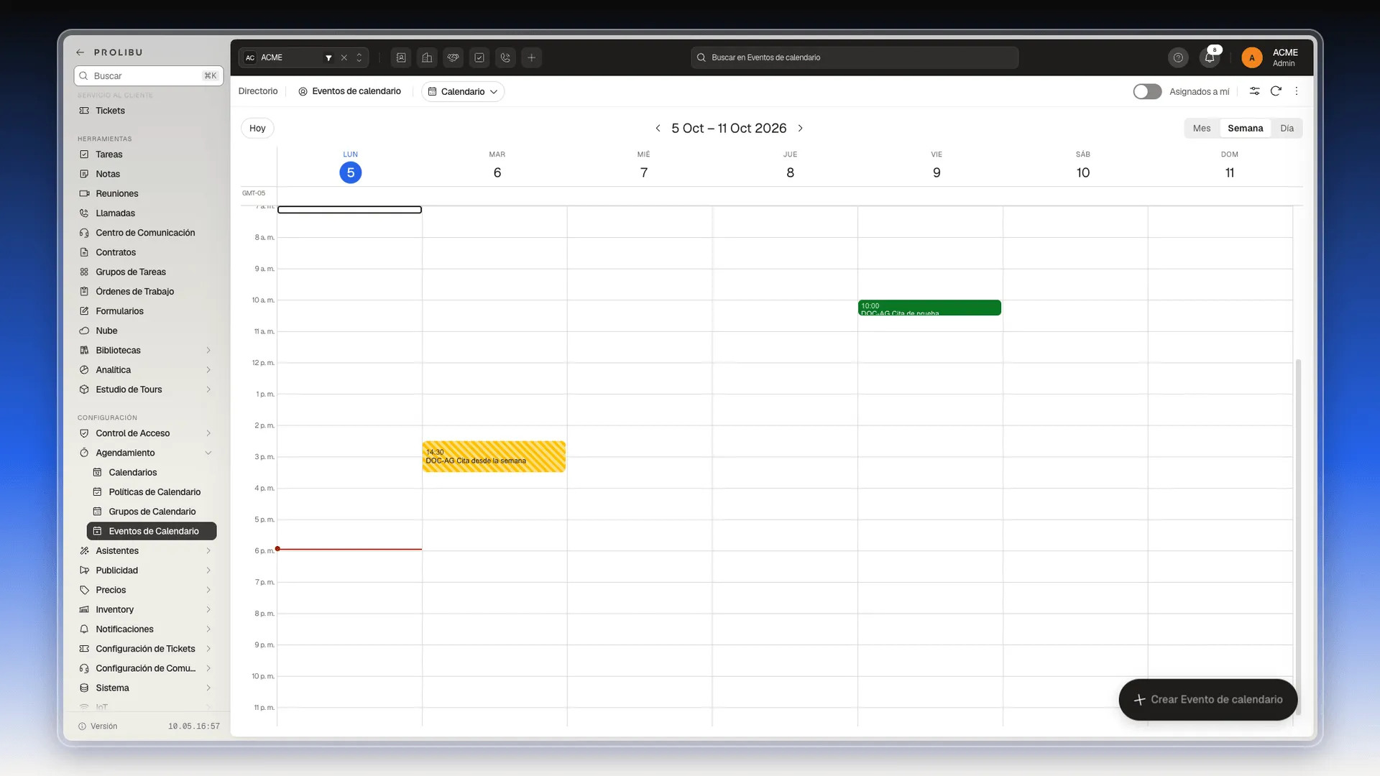Clear the ACME workspace selection with X

pos(344,57)
